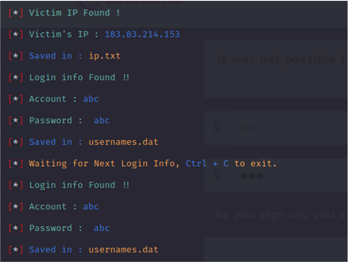
Task: Click the icon inside the username field
Action: coord(217,128)
